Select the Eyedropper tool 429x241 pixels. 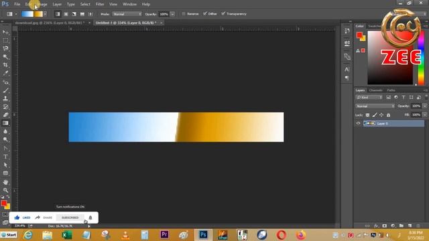pyautogui.click(x=5, y=73)
